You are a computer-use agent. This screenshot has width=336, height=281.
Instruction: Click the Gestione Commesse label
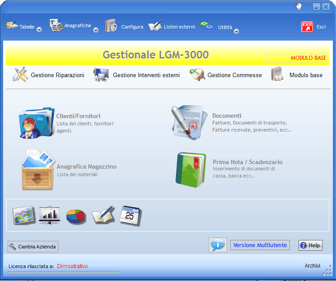235,75
